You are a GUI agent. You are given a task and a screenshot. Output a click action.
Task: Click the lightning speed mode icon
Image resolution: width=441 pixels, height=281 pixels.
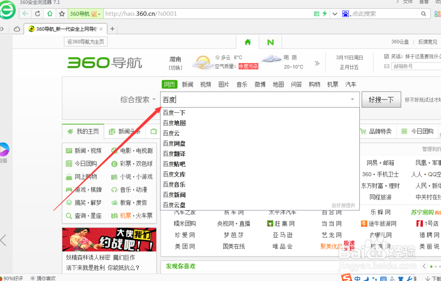coord(325,14)
